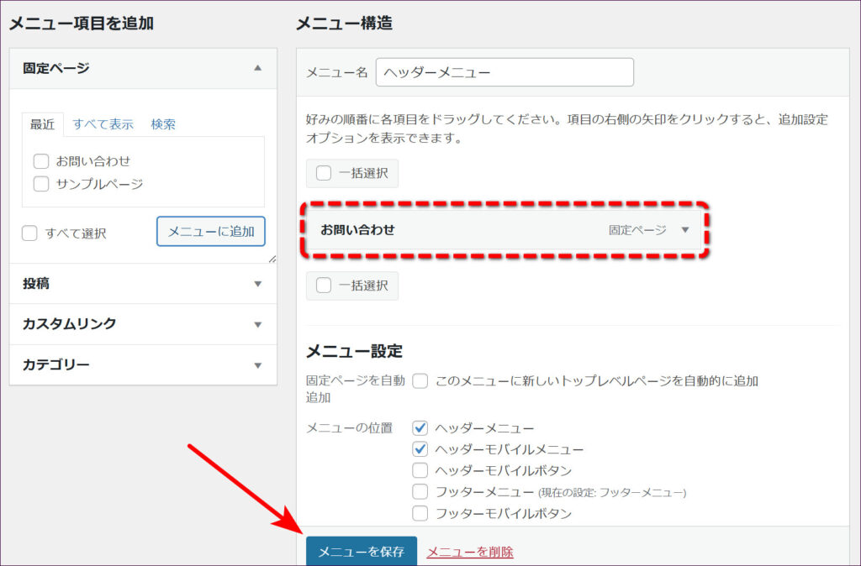The width and height of the screenshot is (861, 566).
Task: Click the メニューを削除 link
Action: point(470,552)
